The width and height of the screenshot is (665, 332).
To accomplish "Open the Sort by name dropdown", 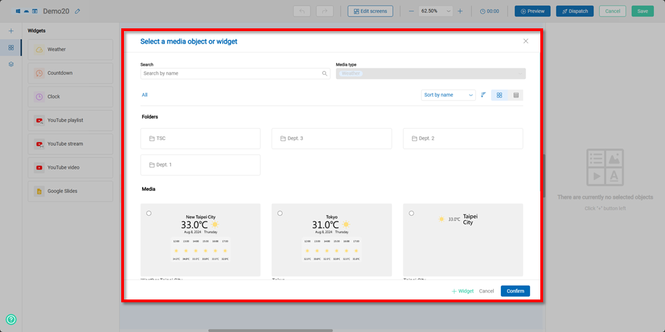I will tap(448, 95).
